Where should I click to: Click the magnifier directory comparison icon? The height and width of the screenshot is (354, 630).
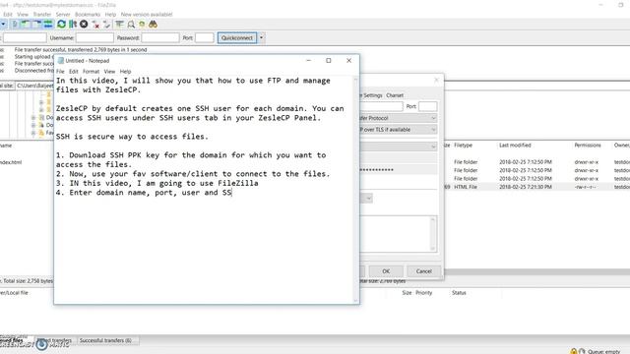tap(131, 25)
